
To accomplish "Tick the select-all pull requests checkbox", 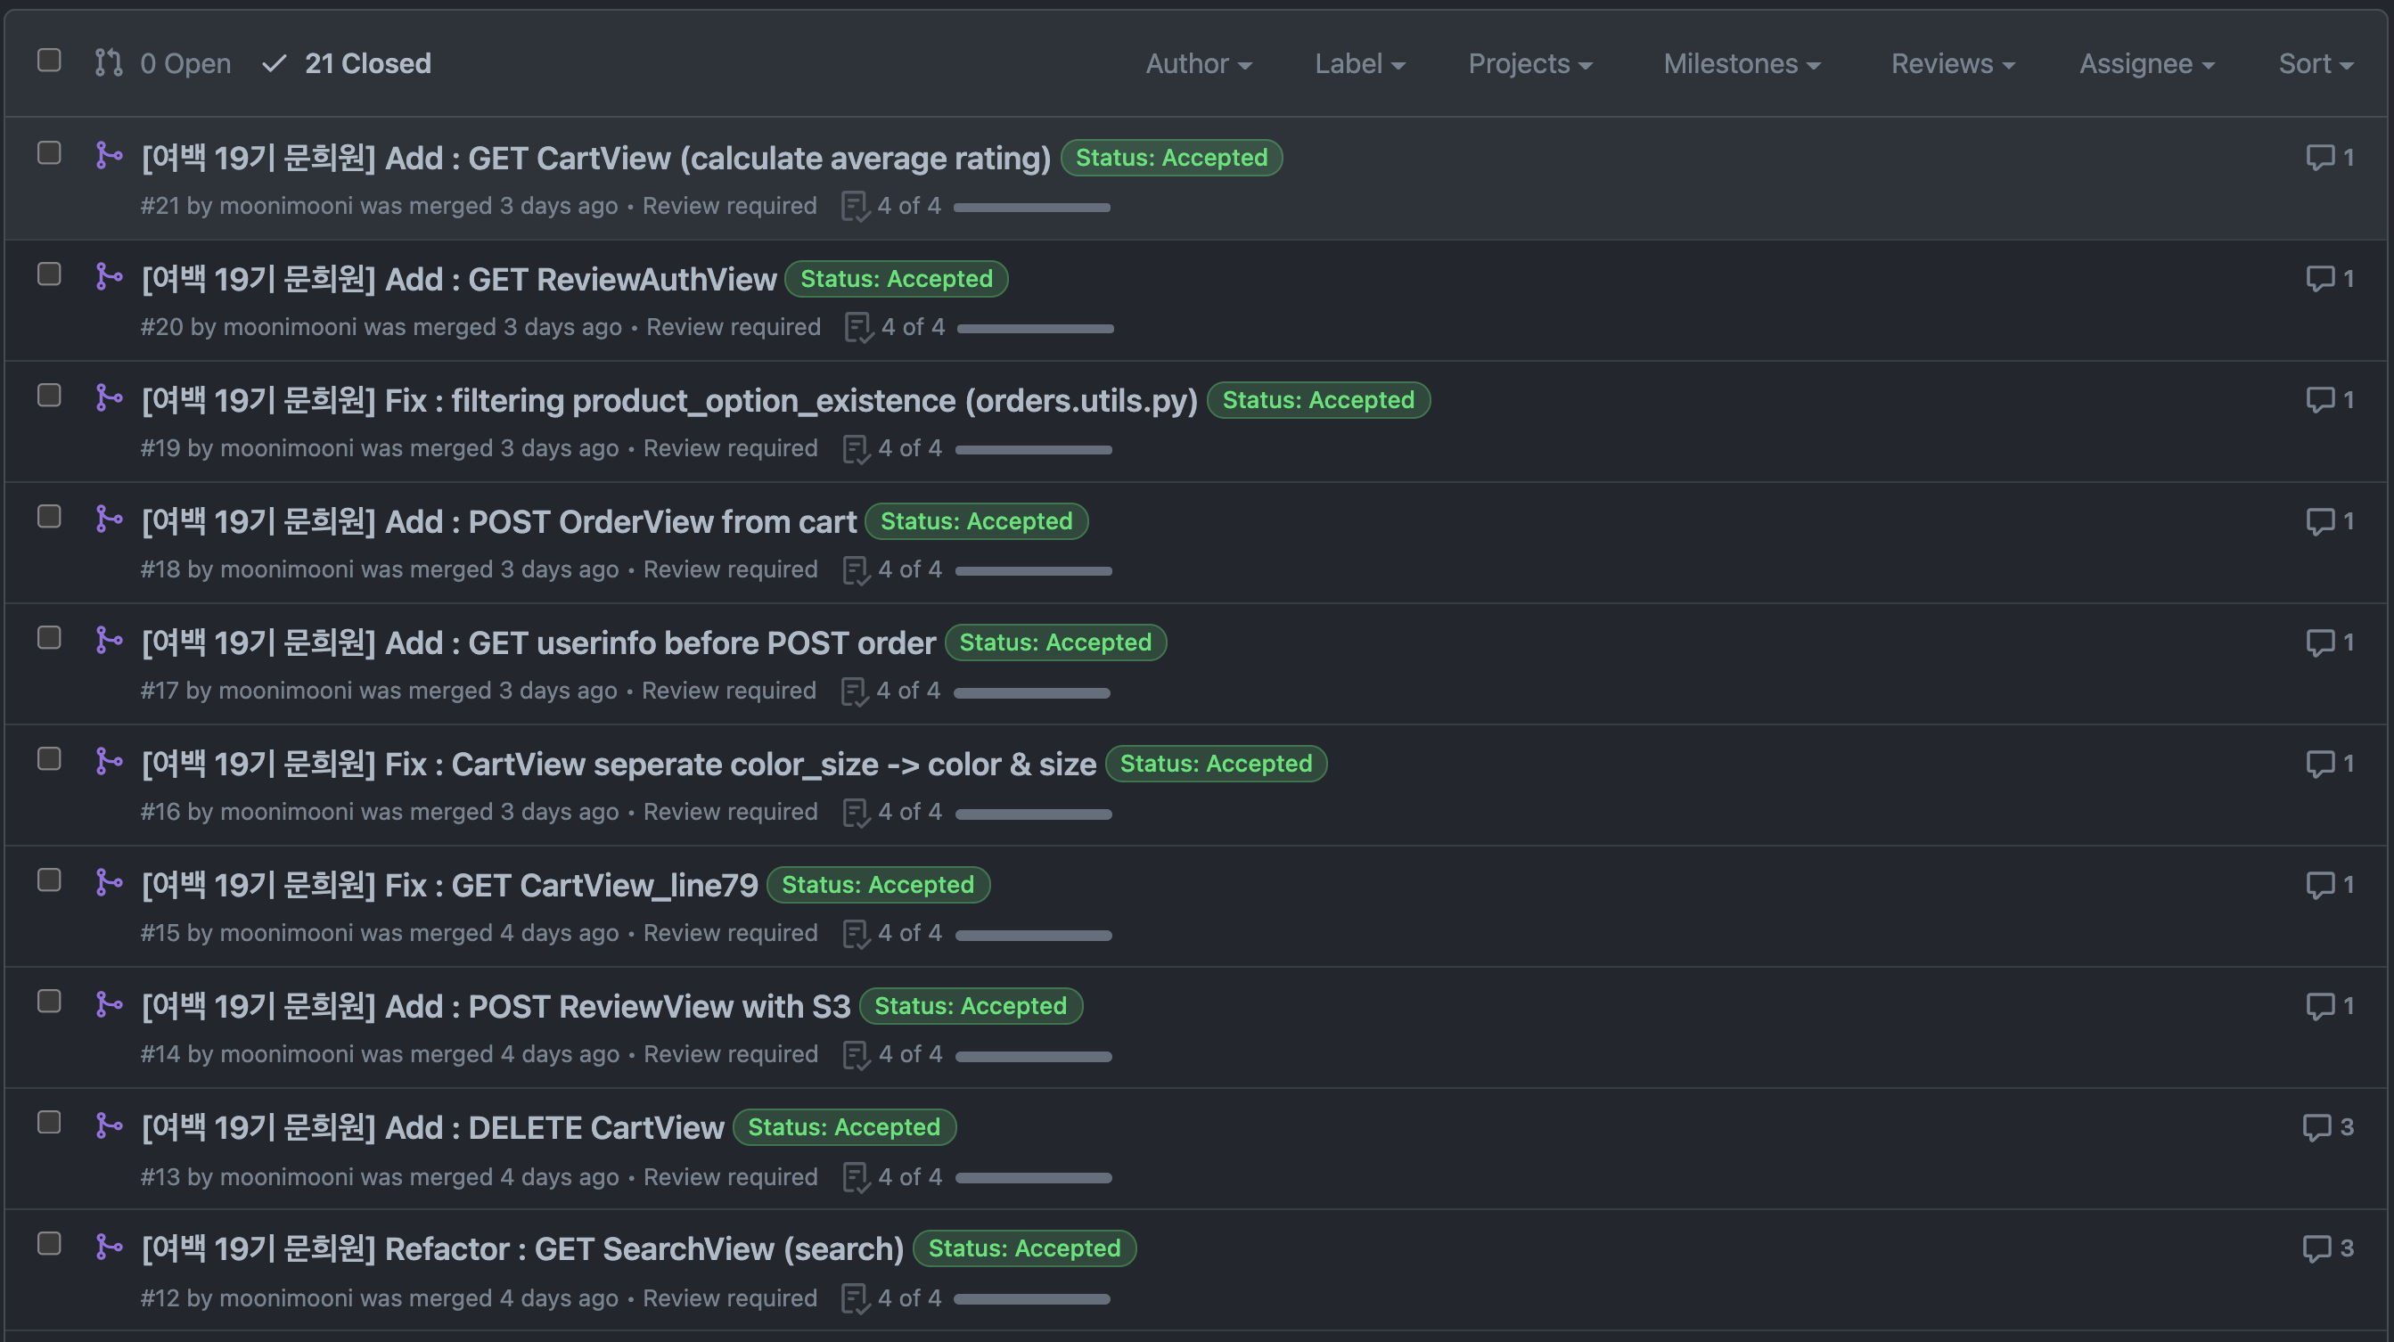I will (49, 61).
